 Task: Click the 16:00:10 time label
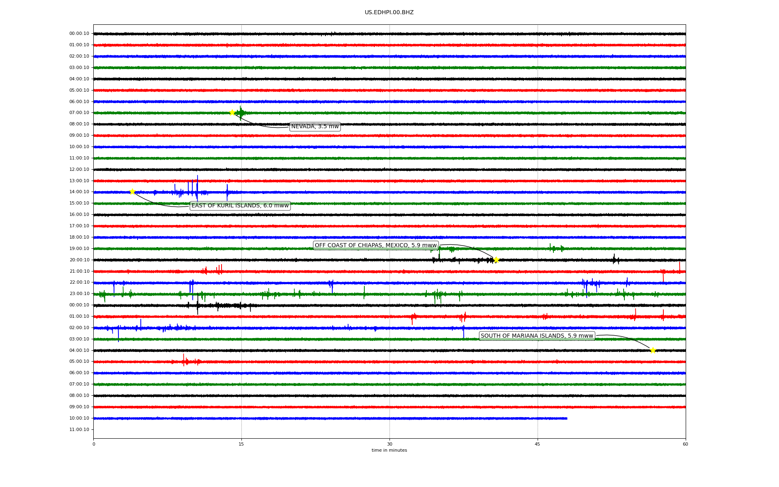coord(79,214)
